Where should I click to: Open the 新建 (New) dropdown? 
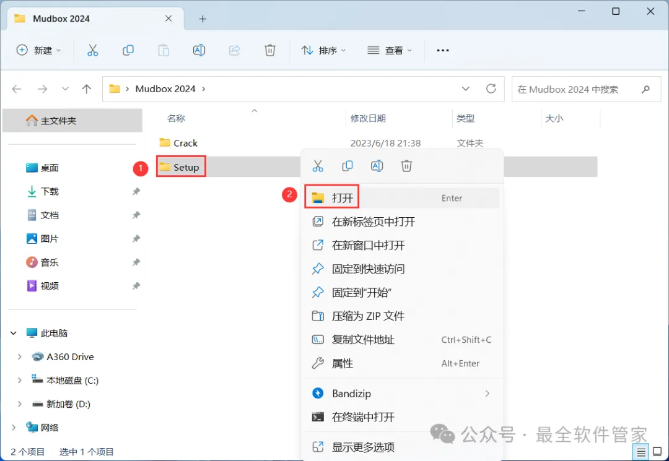click(38, 50)
